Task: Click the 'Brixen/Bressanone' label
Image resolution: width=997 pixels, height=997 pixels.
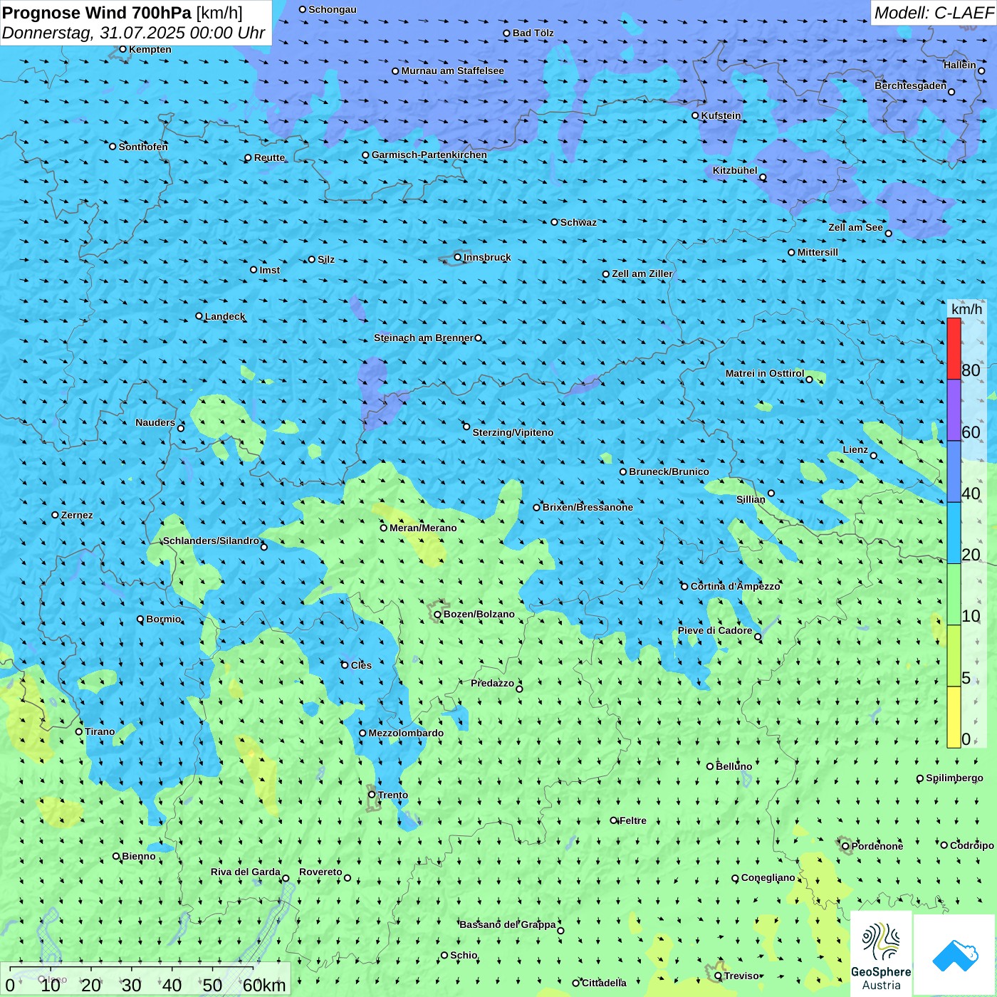Action: (x=588, y=507)
